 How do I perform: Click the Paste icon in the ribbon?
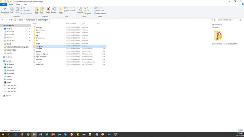click(x=17, y=9)
